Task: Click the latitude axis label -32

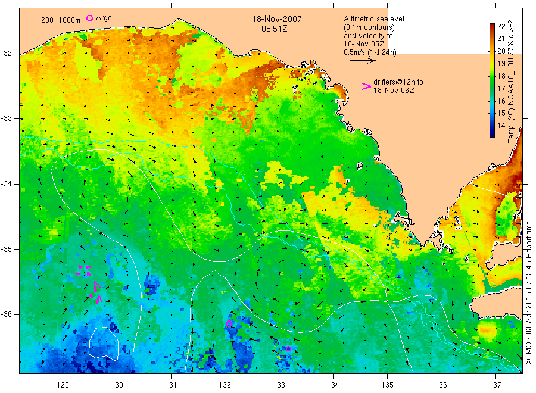Action: click(6, 54)
